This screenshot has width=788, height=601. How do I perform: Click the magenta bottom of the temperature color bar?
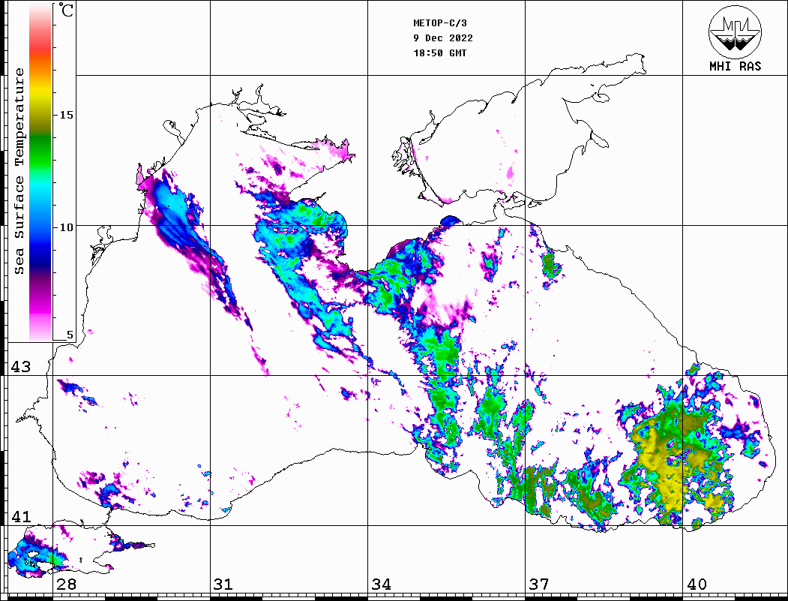pos(40,307)
